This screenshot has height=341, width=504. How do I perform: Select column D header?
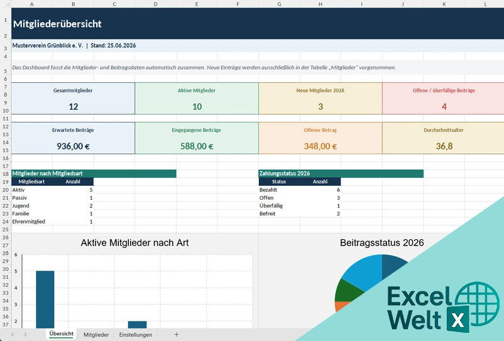click(x=156, y=4)
